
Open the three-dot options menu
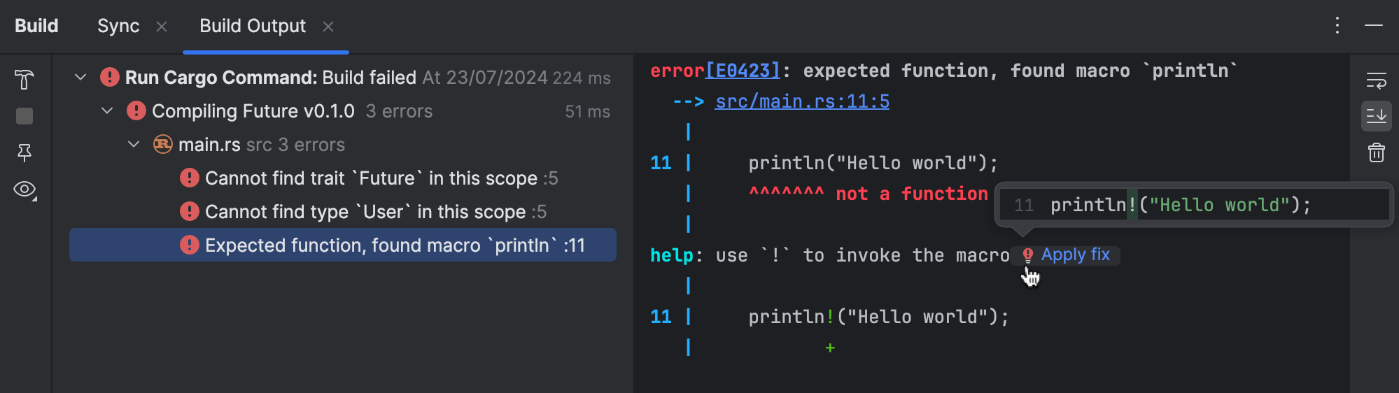pos(1337,26)
